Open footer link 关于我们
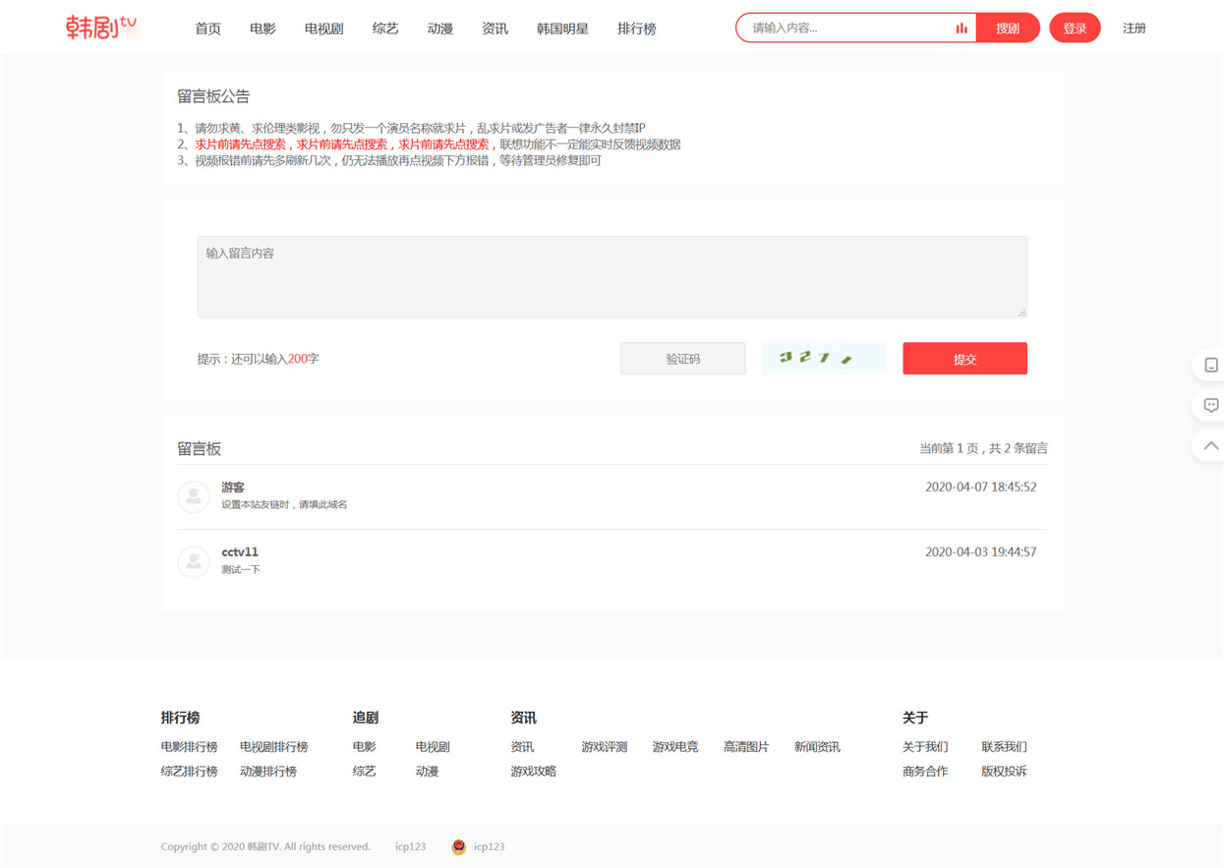This screenshot has height=868, width=1224. tap(925, 747)
